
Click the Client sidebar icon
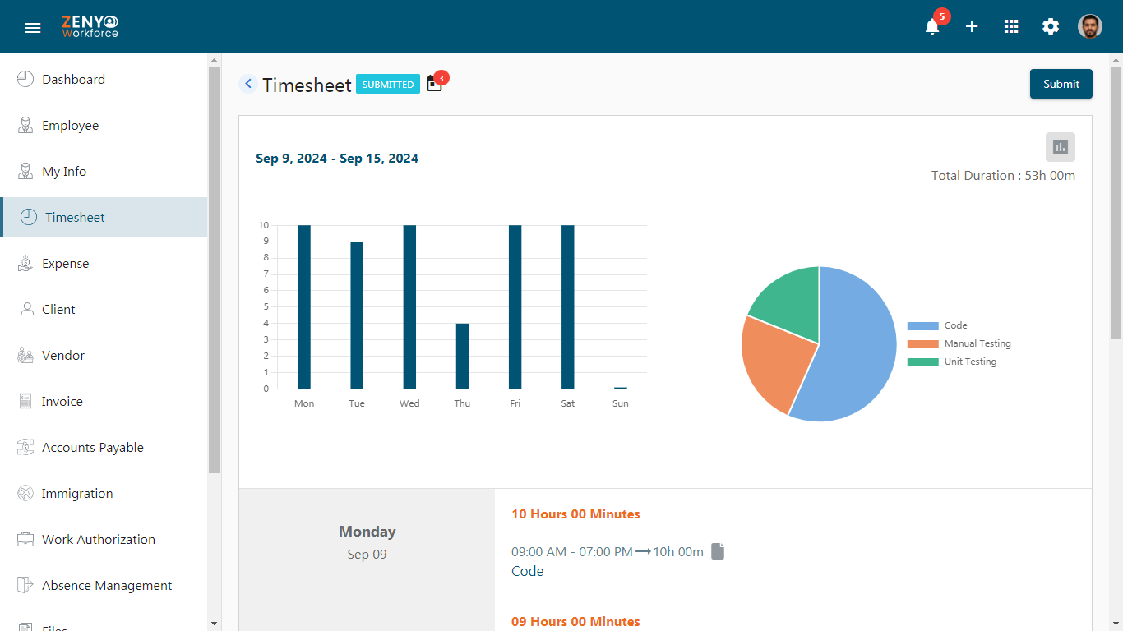pyautogui.click(x=25, y=309)
